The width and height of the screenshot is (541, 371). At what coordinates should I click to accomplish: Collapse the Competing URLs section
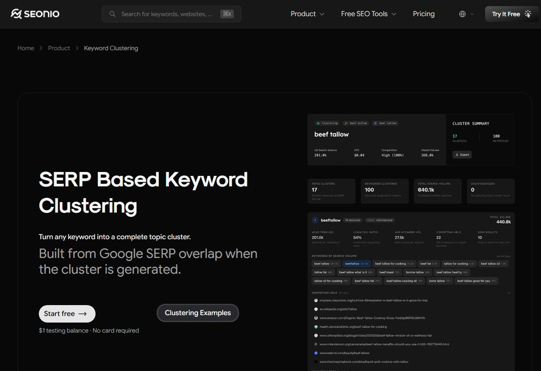pos(509,292)
